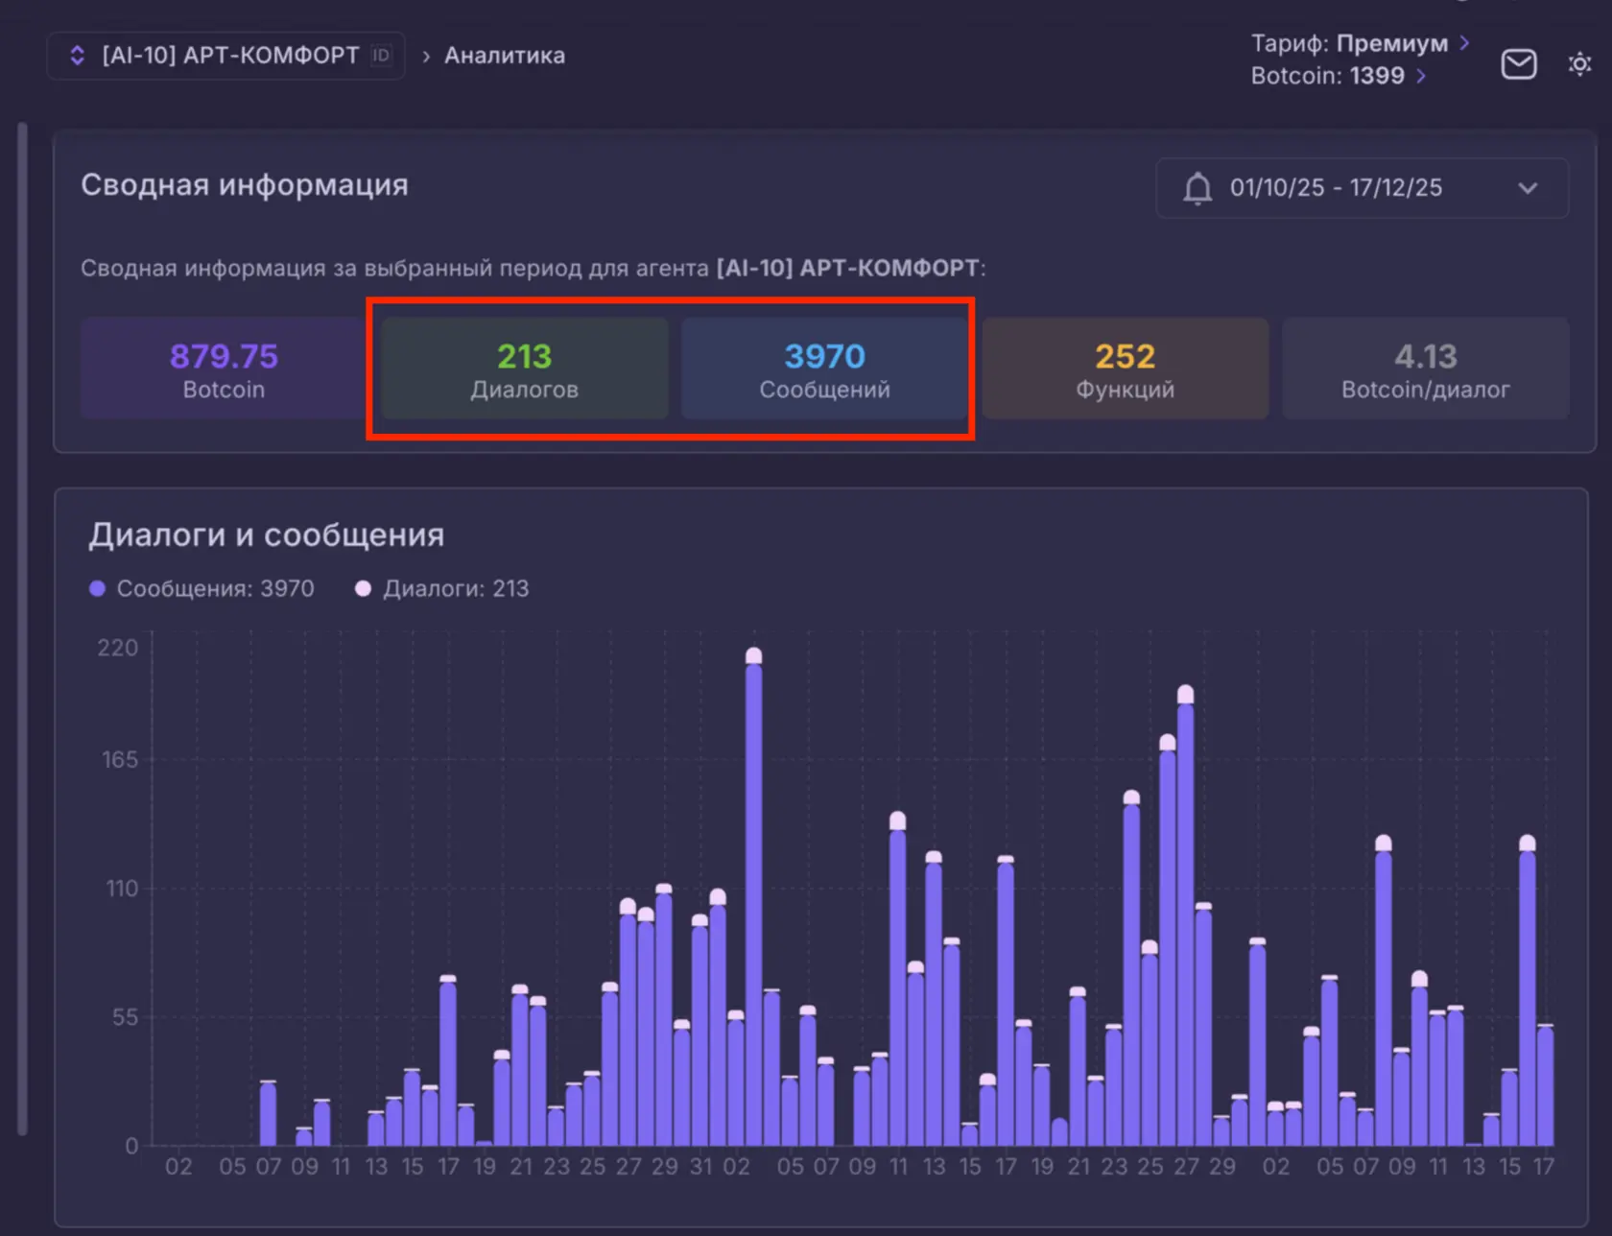1612x1236 pixels.
Task: Open the Аналитика breadcrumb section
Action: [504, 55]
